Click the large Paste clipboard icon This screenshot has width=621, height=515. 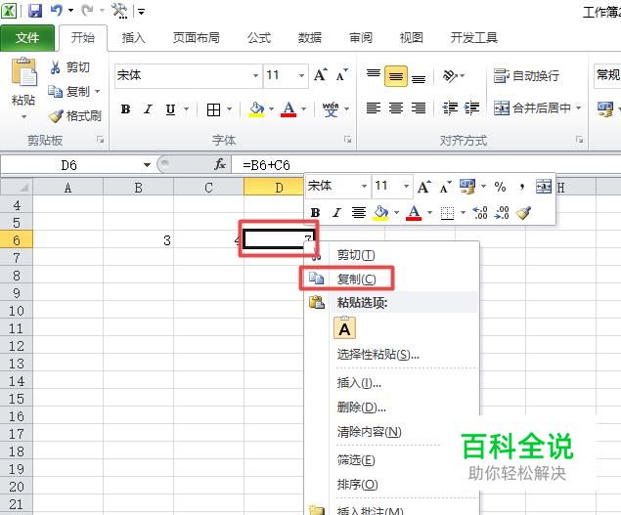tap(23, 72)
